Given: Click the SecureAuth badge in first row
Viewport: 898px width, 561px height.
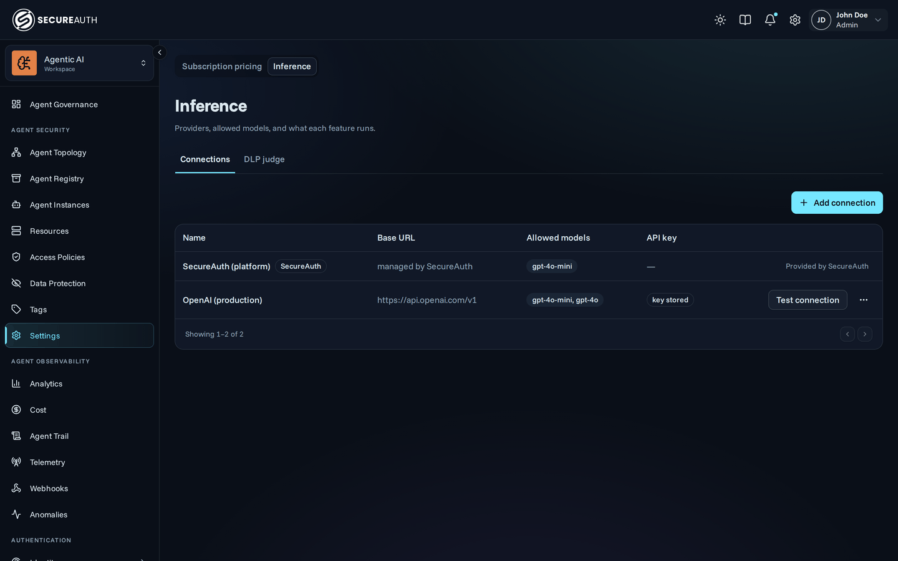Looking at the screenshot, I should tap(301, 266).
